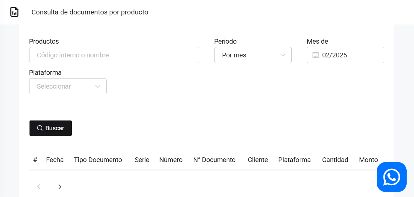
Task: Click the Cantidad column header
Action: pyautogui.click(x=335, y=160)
